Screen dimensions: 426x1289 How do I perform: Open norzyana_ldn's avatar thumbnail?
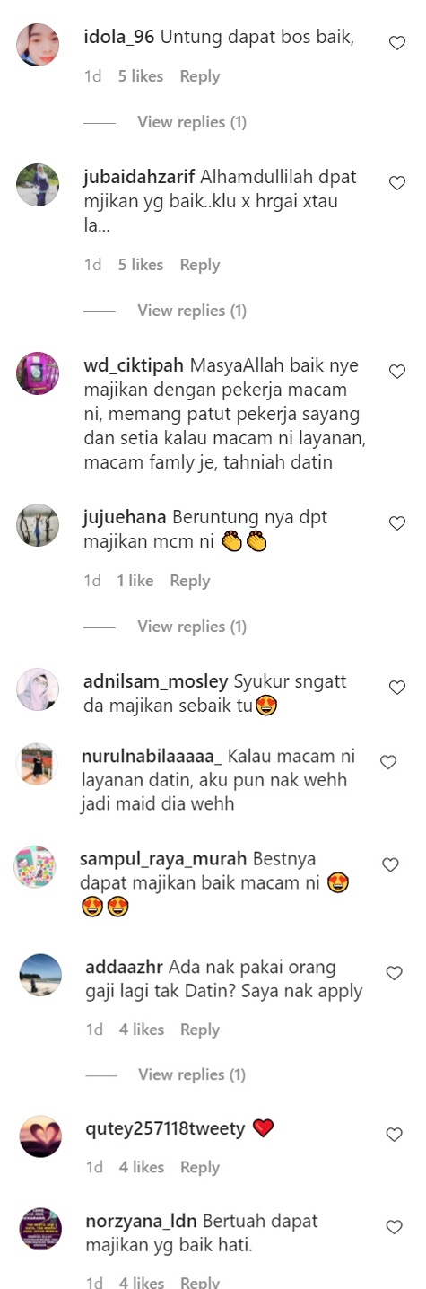click(40, 1229)
